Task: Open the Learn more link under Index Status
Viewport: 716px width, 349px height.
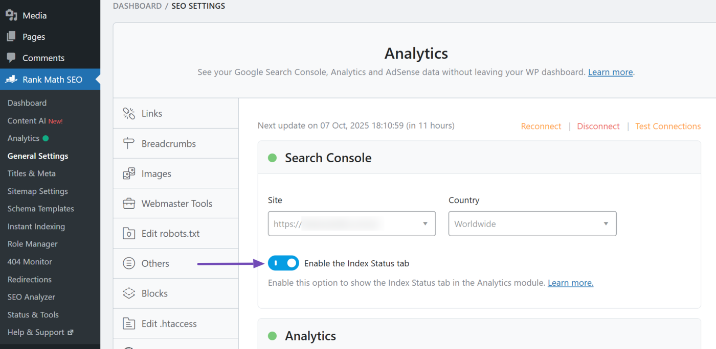Action: (x=570, y=282)
